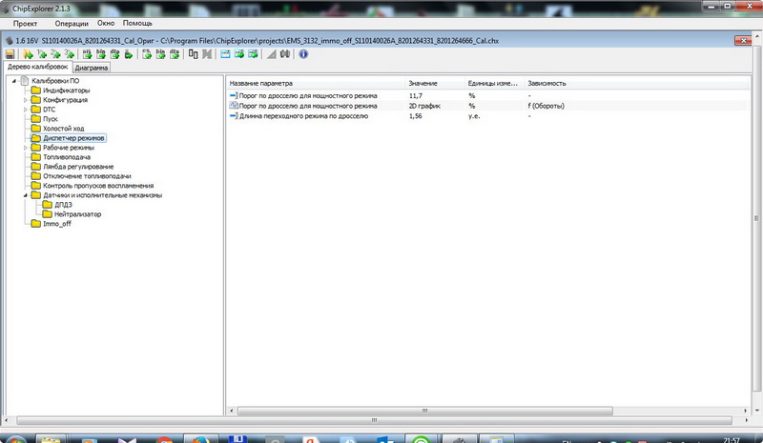Viewport: 763px width, 443px height.
Task: Expand the Рабочие режимы node
Action: click(26, 148)
